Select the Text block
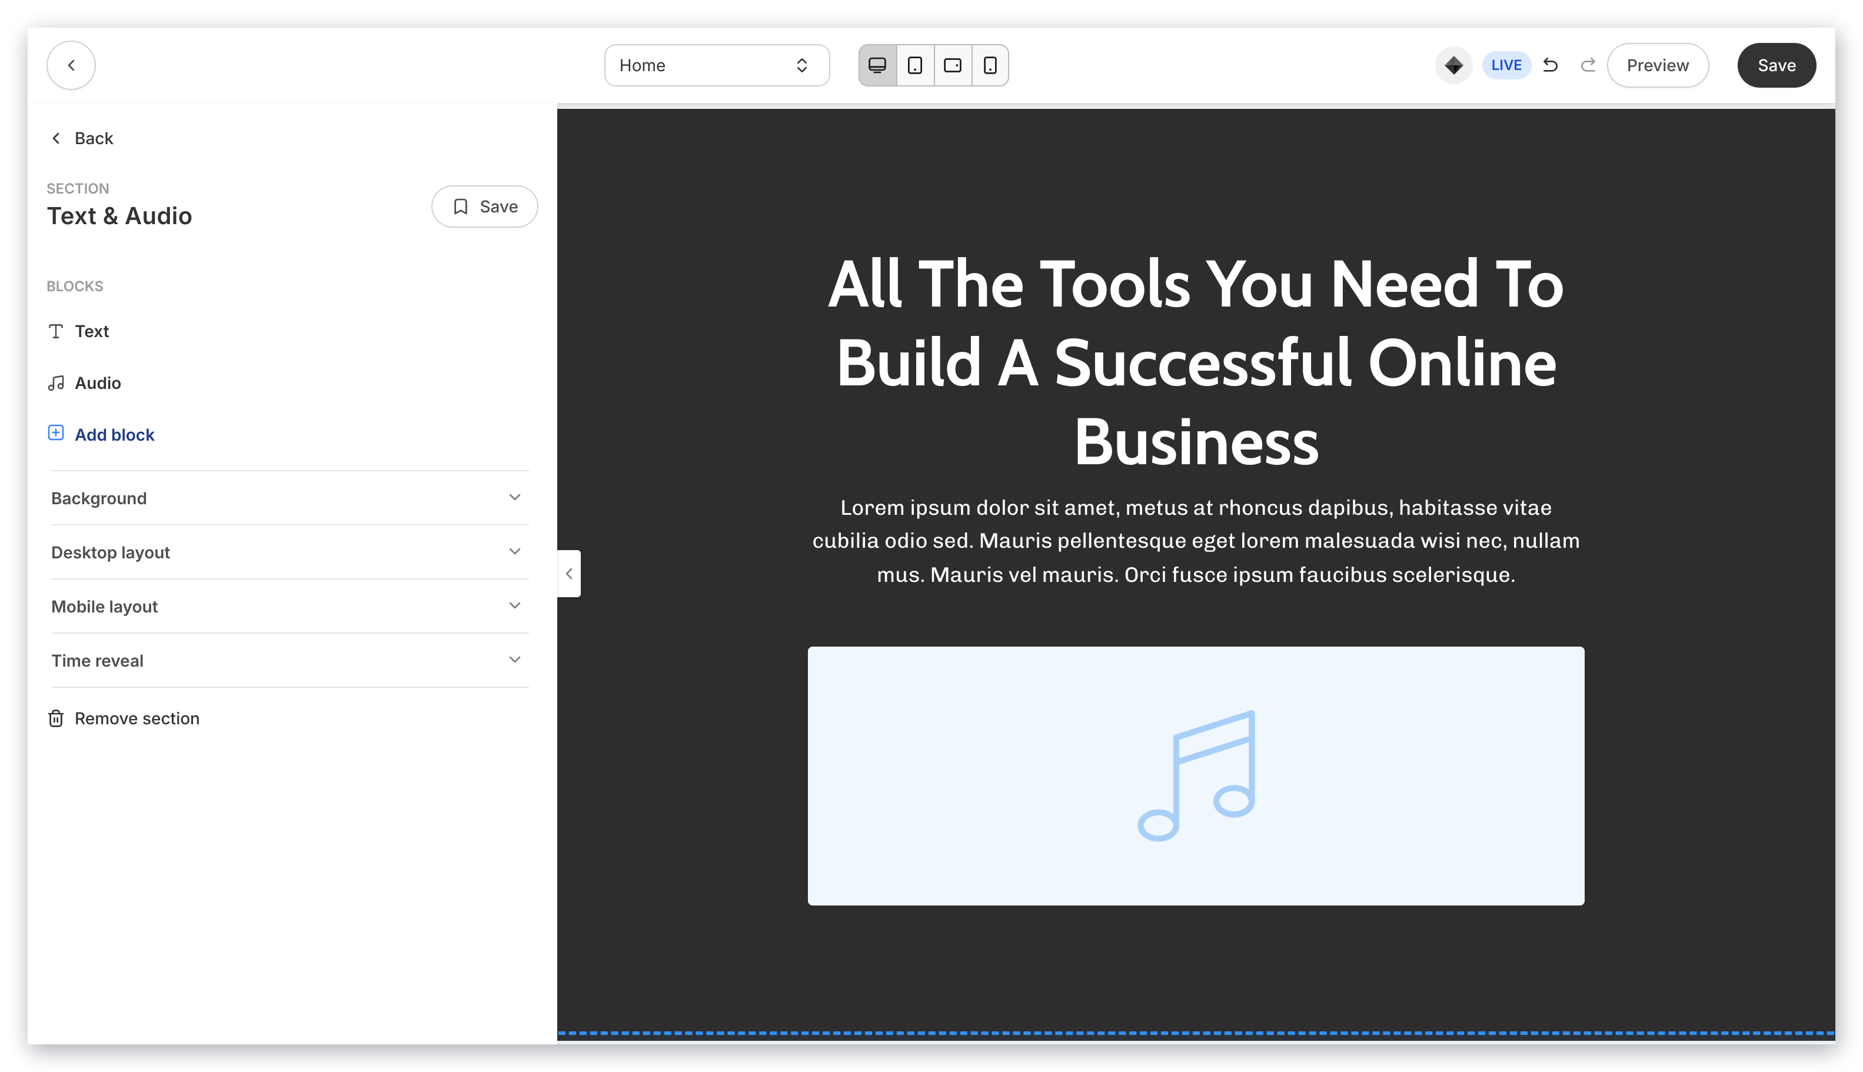Screen dimensions: 1863x1072 [91, 331]
